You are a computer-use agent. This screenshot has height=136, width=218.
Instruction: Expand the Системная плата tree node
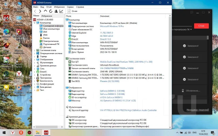(x=34, y=50)
